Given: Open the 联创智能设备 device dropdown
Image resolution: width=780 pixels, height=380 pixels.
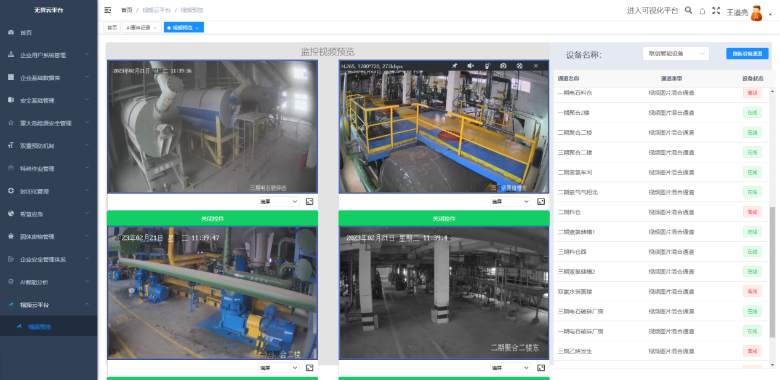Looking at the screenshot, I should tap(675, 53).
